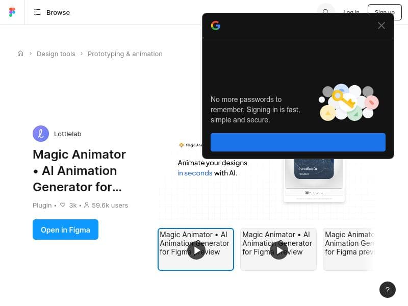
Task: Click the '59.6k users' text
Action: pyautogui.click(x=110, y=206)
